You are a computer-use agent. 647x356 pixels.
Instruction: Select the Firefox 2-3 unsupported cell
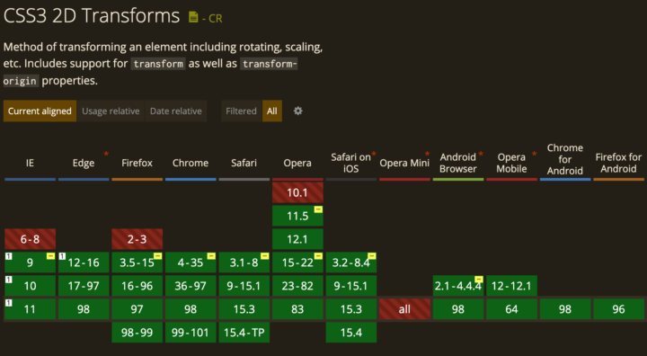[137, 239]
